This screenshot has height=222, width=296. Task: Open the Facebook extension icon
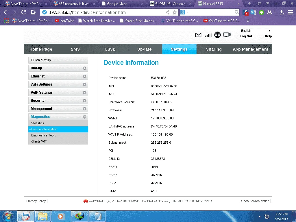tap(245, 13)
